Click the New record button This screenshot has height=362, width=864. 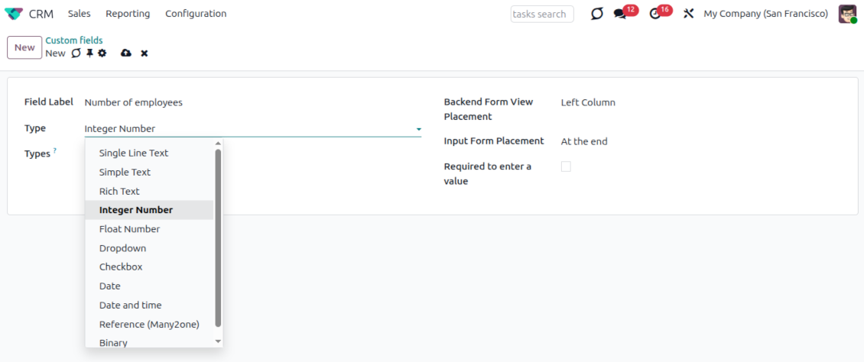pyautogui.click(x=24, y=47)
